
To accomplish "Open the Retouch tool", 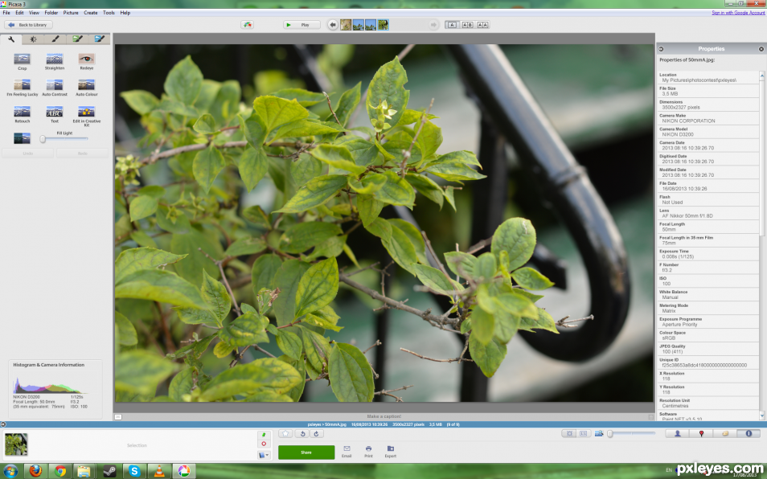I will pyautogui.click(x=22, y=114).
